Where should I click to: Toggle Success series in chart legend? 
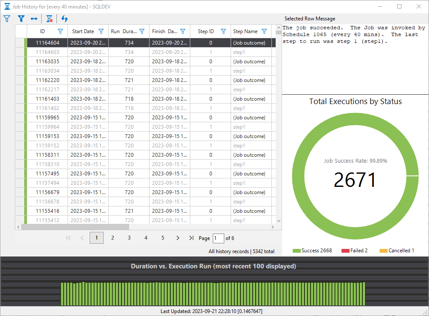(x=312, y=251)
